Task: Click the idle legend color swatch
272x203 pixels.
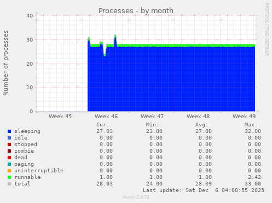Action: click(9, 138)
